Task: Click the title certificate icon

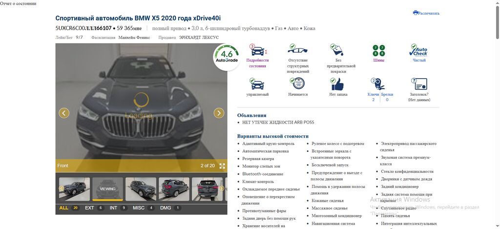Action: tap(419, 84)
